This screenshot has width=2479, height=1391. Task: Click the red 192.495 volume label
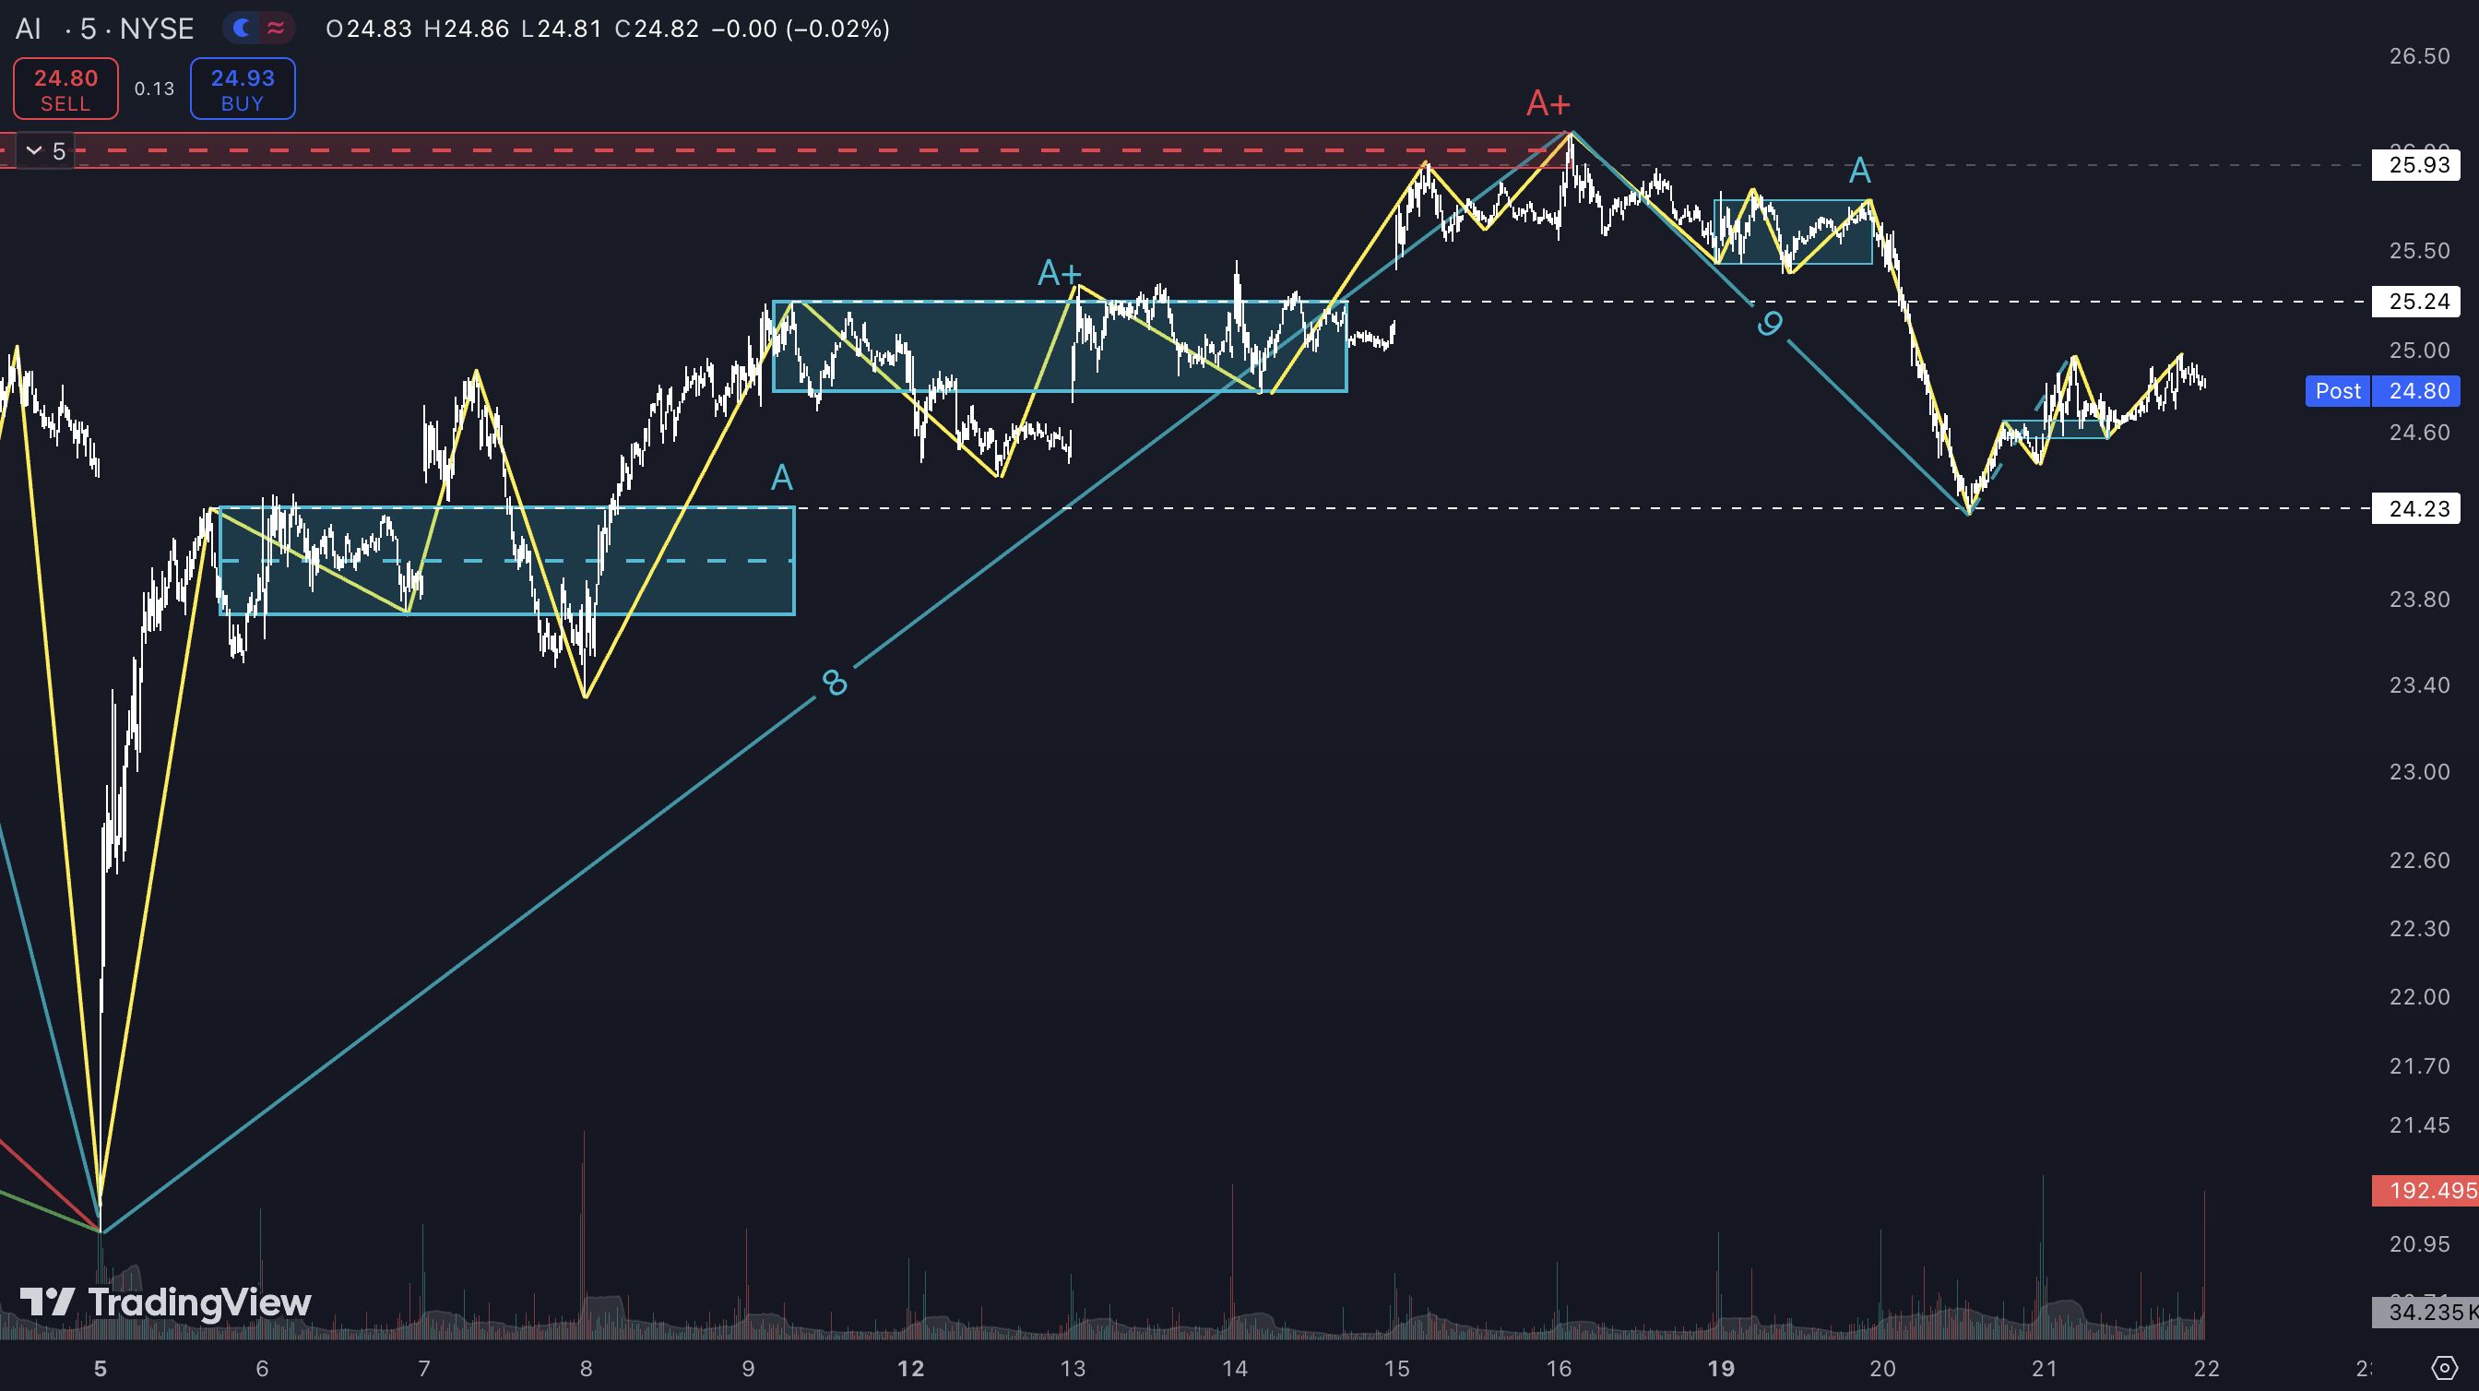[x=2426, y=1191]
